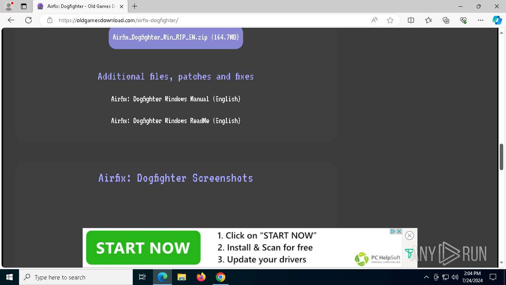The width and height of the screenshot is (506, 285).
Task: Open the Windows Start menu
Action: [x=9, y=277]
